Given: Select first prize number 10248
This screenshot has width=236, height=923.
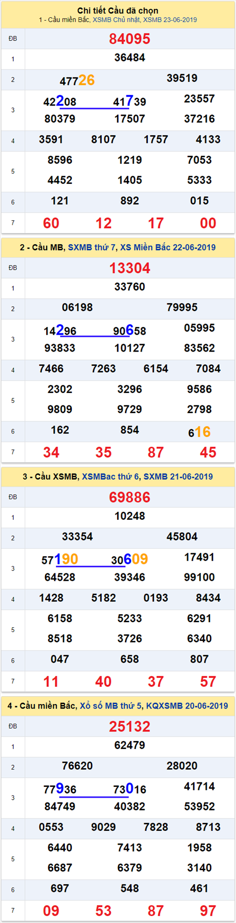Looking at the screenshot, I should point(130,516).
